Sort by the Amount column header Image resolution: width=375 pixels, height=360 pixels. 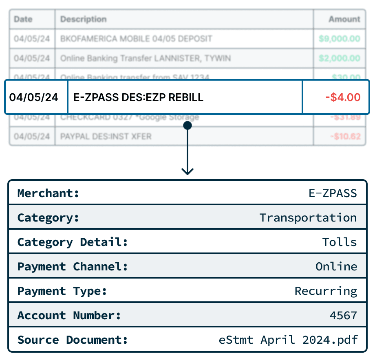coord(345,19)
